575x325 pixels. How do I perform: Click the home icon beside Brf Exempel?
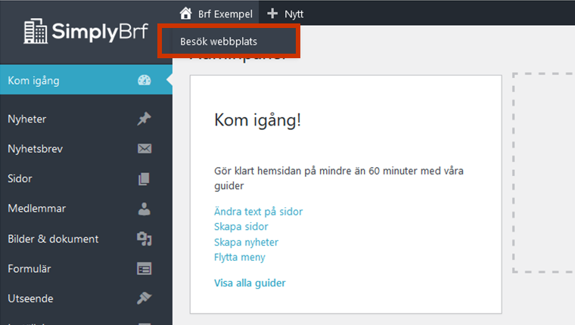pyautogui.click(x=186, y=13)
